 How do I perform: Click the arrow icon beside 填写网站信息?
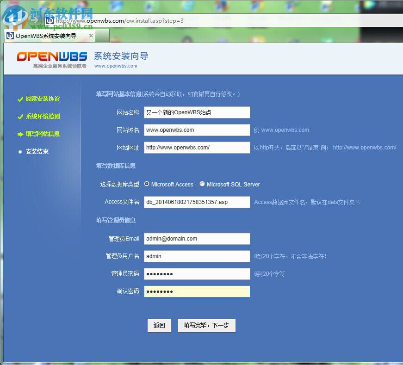pyautogui.click(x=19, y=134)
